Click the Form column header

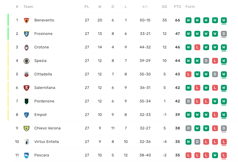(190, 7)
